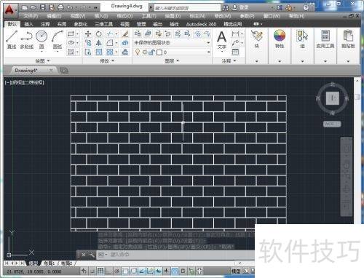Viewport: 364px width, 278px height.
Task: Expand the Block (块) panel arrow
Action: click(x=257, y=61)
